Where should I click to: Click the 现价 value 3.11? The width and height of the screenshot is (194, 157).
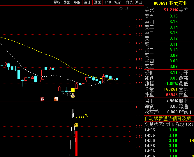pos(174,73)
